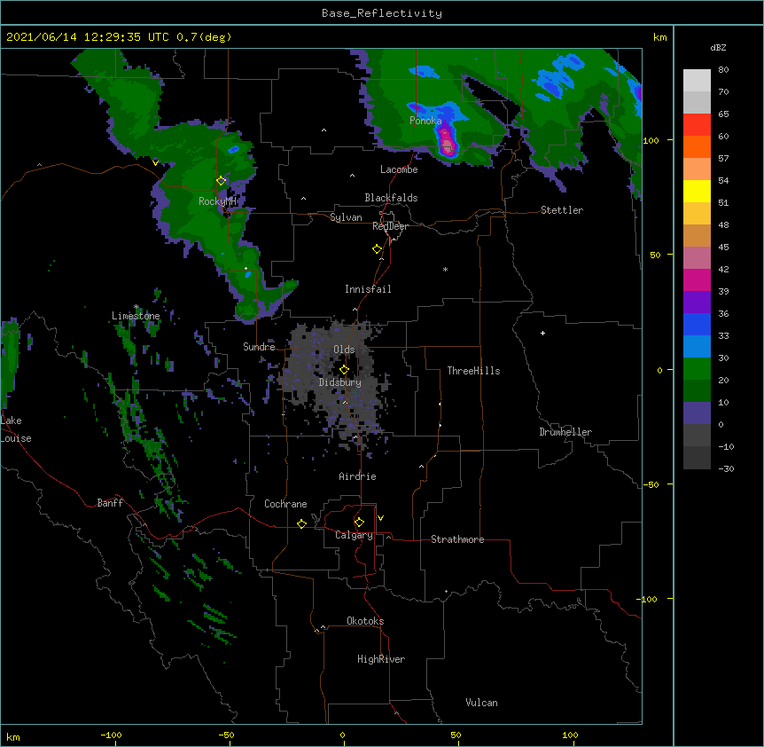Select the Lacombe city label
Screen dimensions: 764x747
[399, 169]
